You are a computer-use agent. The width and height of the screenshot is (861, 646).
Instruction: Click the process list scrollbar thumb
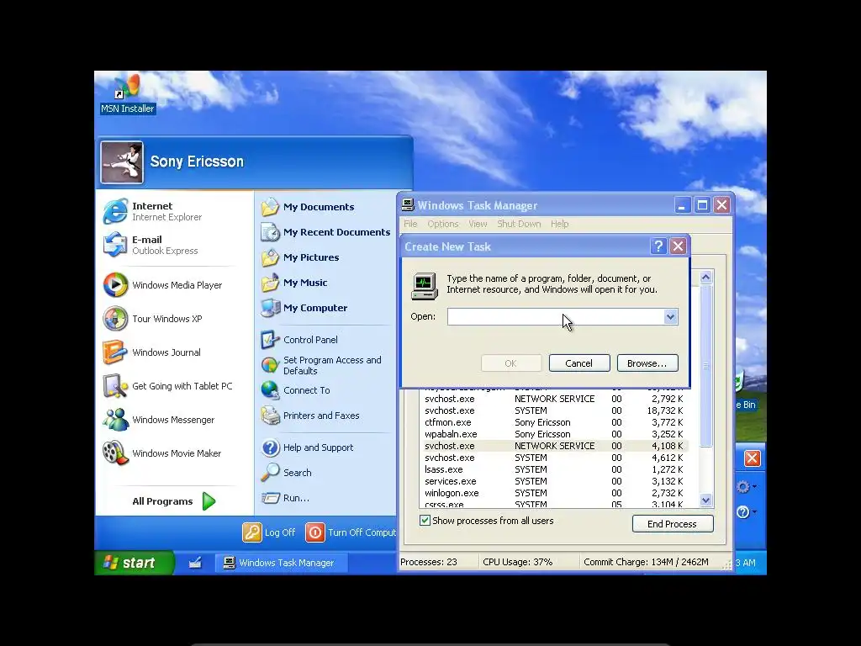(706, 366)
